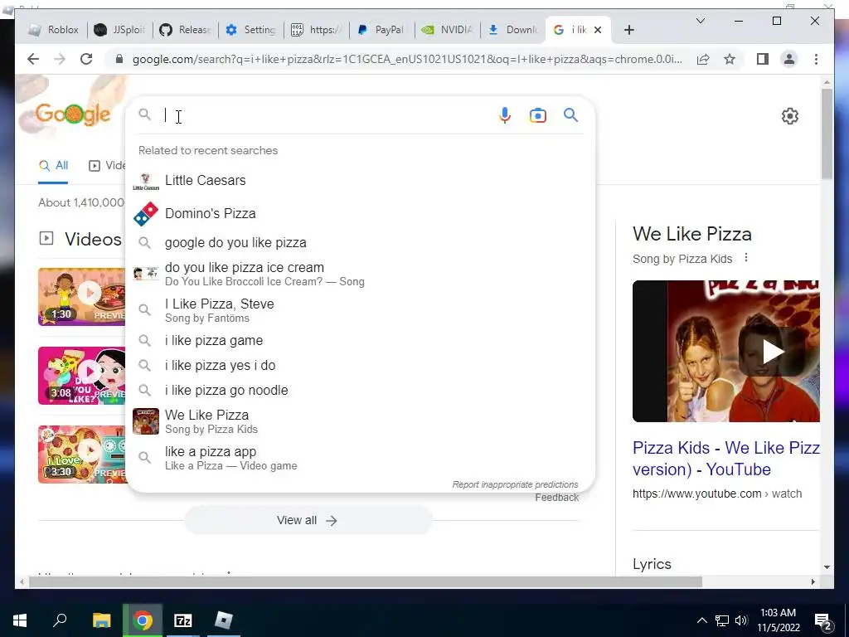Open the volume control in tray
This screenshot has height=637, width=849.
[x=741, y=620]
